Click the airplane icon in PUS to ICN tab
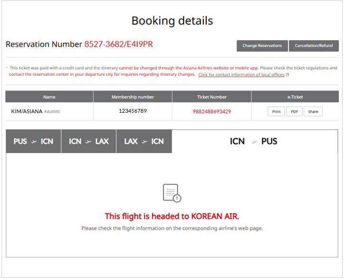Image resolution: width=344 pixels, height=279 pixels. [34, 142]
